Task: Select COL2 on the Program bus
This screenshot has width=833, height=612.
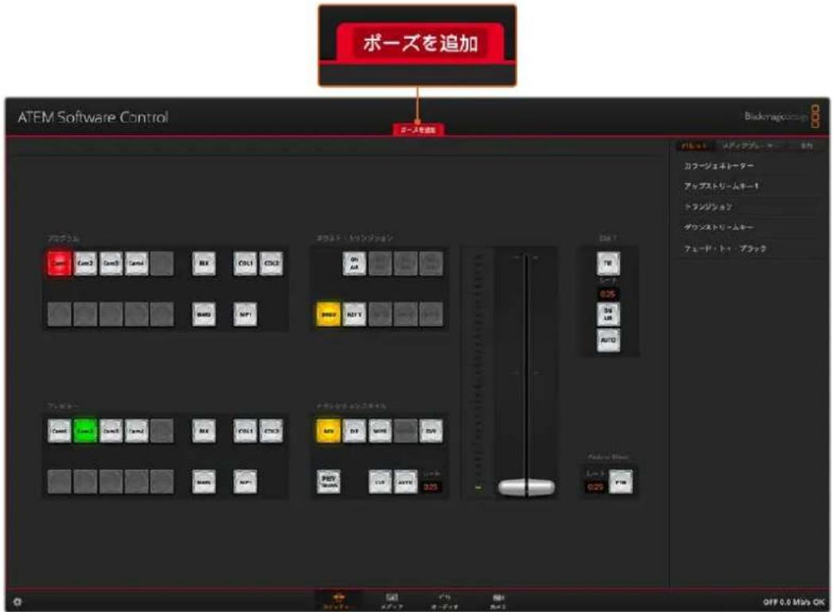Action: click(272, 263)
